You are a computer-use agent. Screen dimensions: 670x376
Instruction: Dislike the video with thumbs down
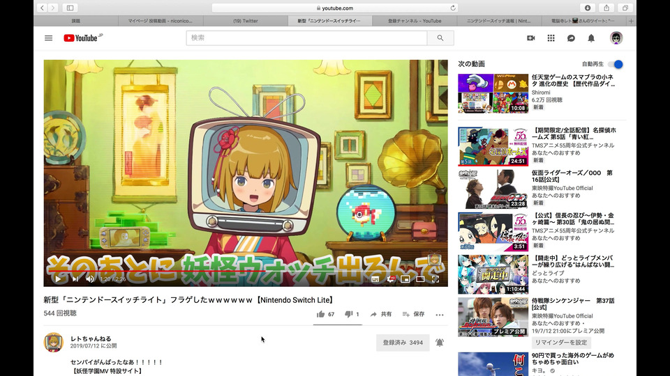click(352, 314)
